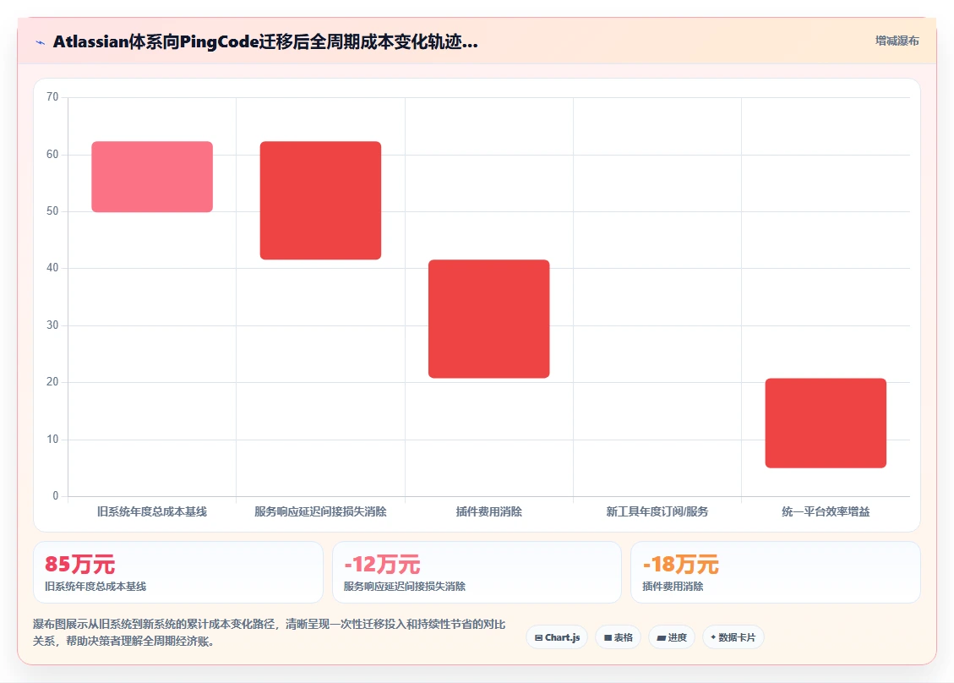954x683 pixels.
Task: Select the pink bar for 旧系统年度总成本基线
Action: (152, 177)
